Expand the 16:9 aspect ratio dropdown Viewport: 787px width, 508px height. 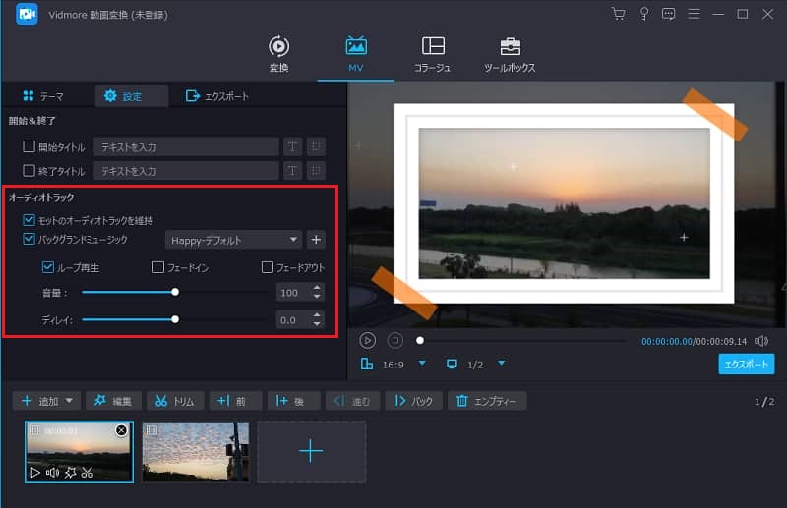coord(422,364)
